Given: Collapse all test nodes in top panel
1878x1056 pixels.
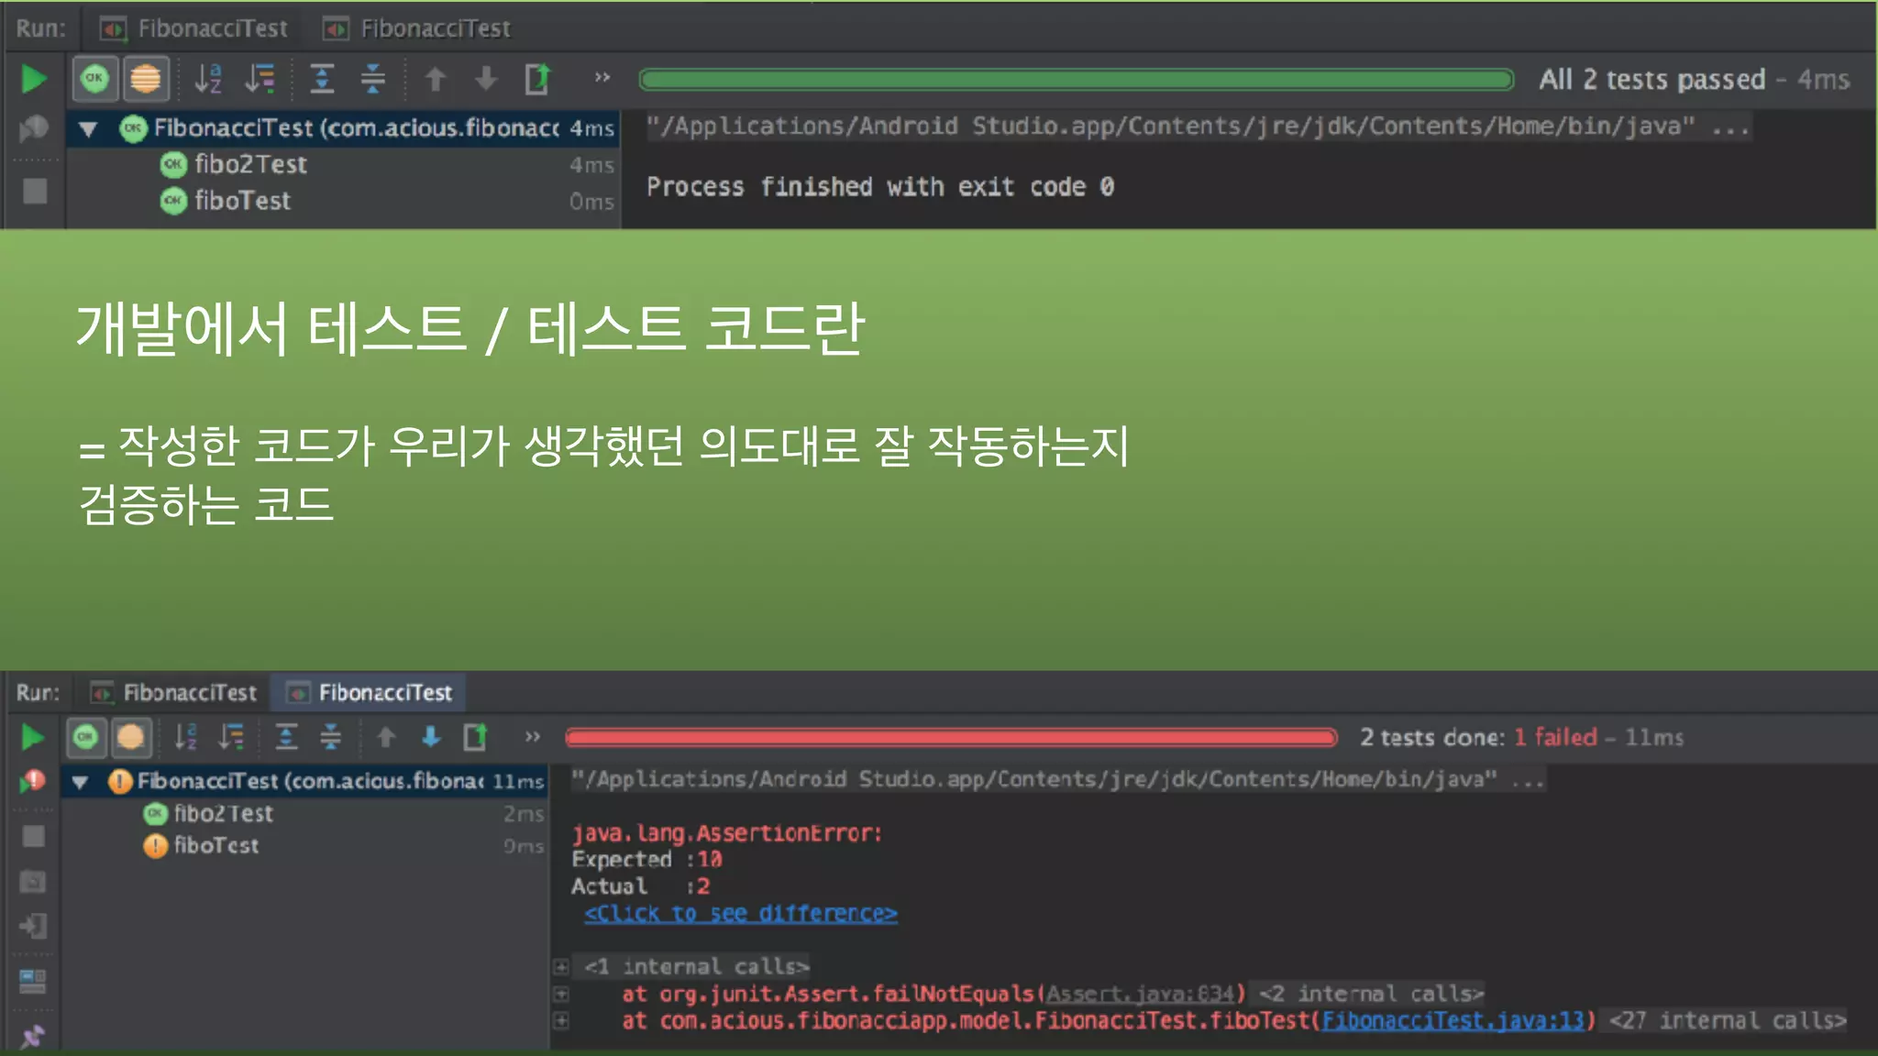Looking at the screenshot, I should [372, 79].
